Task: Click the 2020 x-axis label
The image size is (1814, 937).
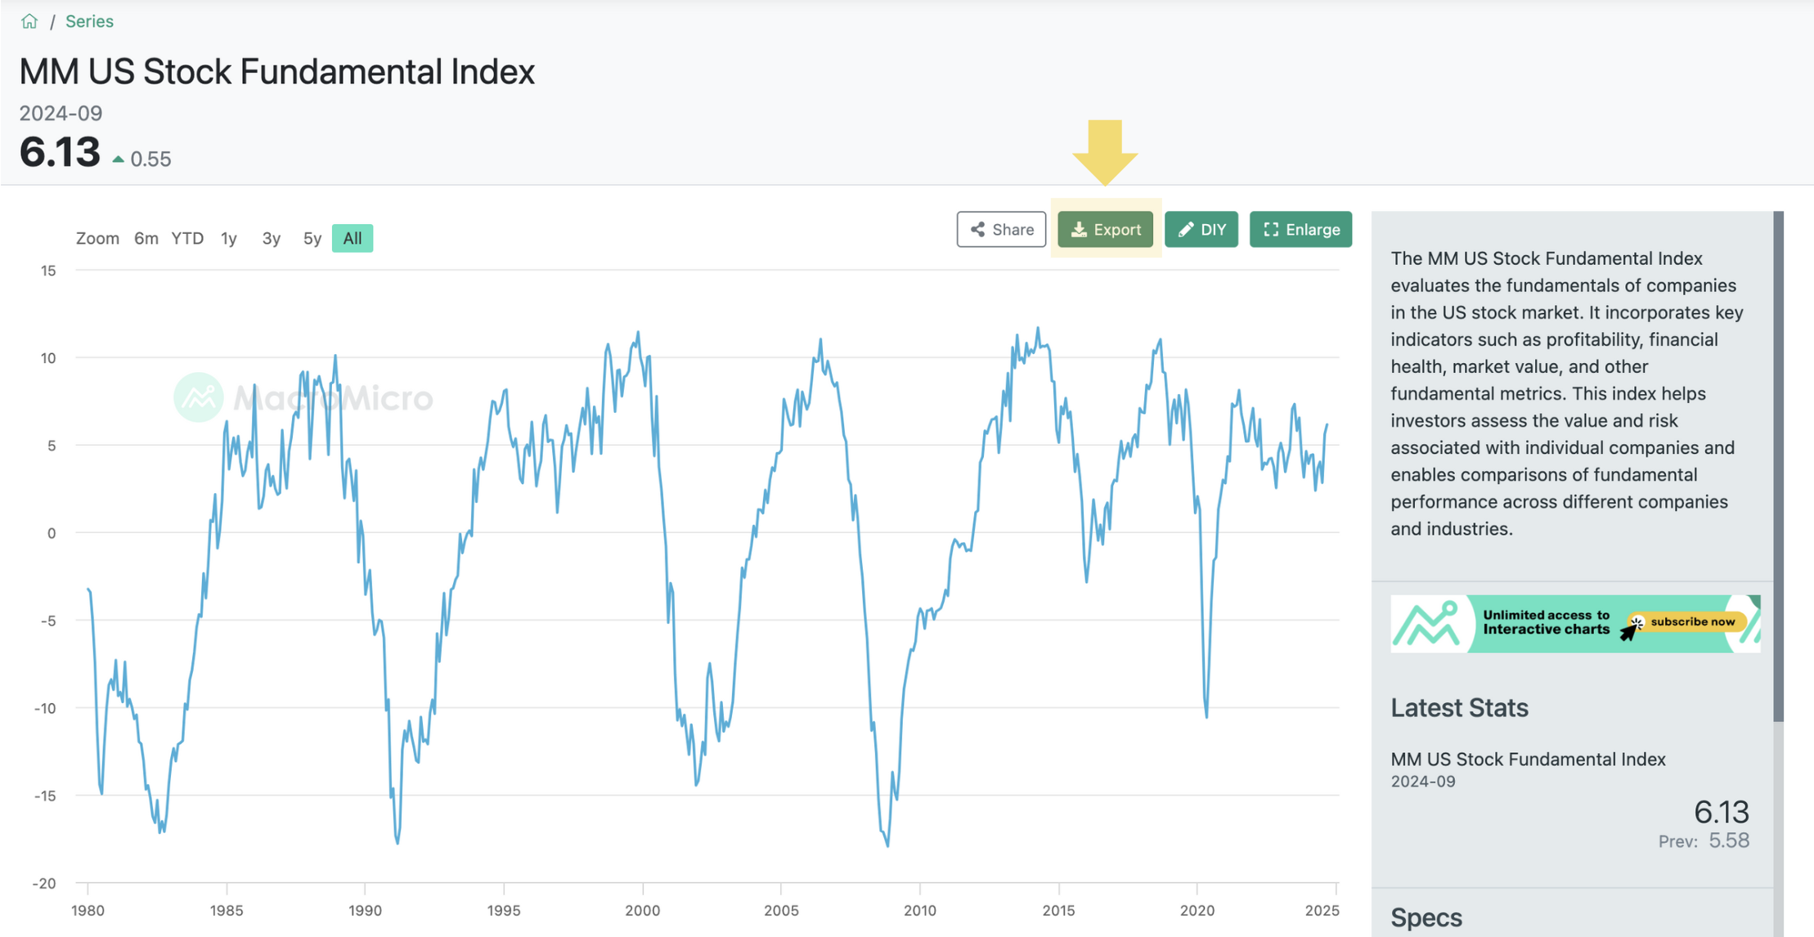Action: [1197, 910]
